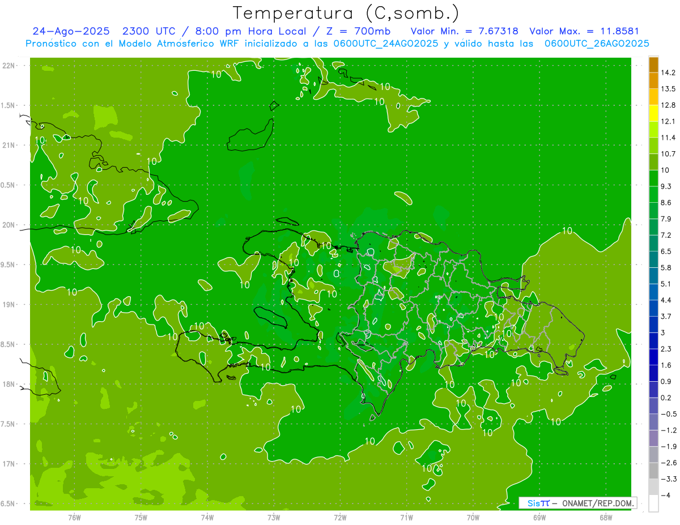680x525 pixels.
Task: Select the color band between 10.7 and 11.4
Action: (653, 146)
